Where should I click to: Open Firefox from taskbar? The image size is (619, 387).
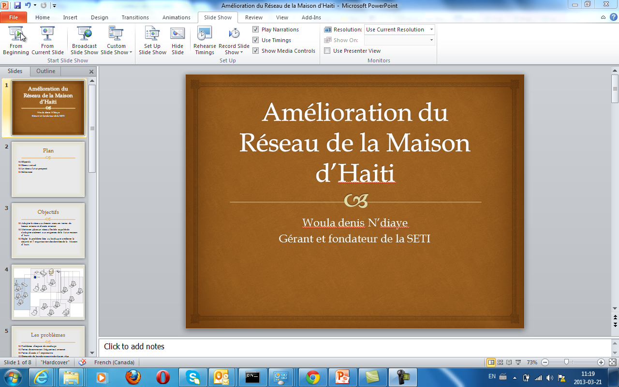pyautogui.click(x=133, y=377)
